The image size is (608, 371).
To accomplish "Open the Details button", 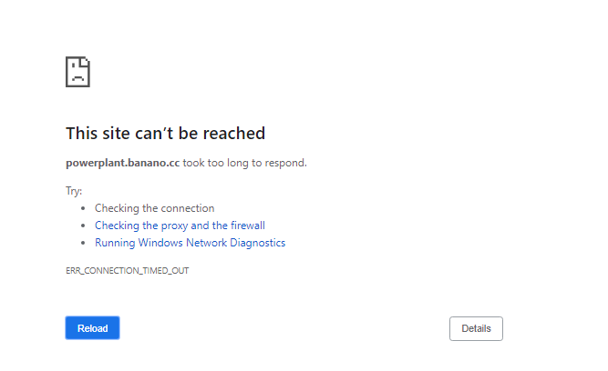I will pos(476,328).
